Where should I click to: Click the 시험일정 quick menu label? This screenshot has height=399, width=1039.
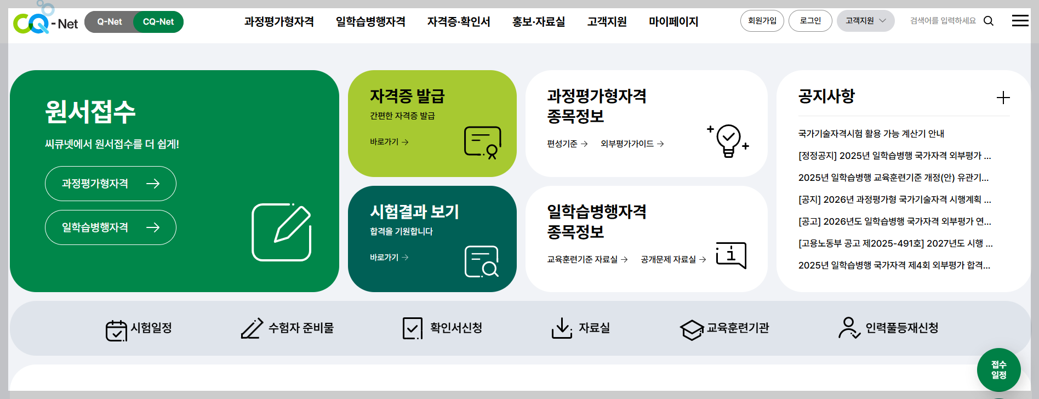click(x=151, y=328)
